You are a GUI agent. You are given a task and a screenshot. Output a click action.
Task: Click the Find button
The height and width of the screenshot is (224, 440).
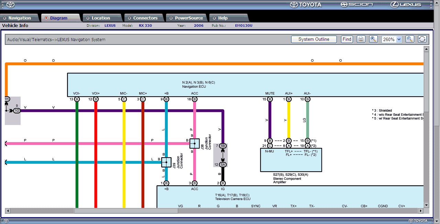click(347, 39)
